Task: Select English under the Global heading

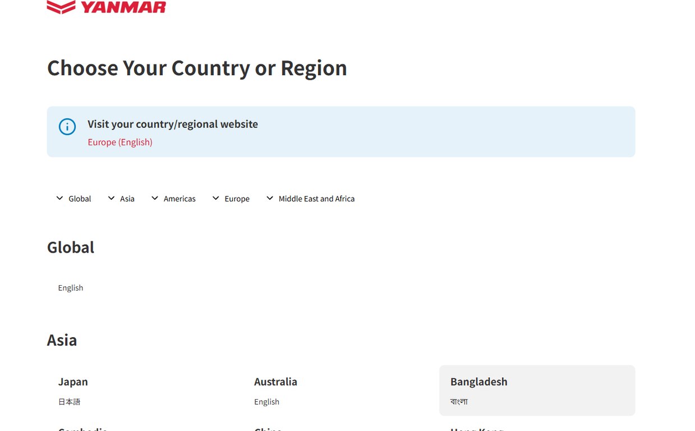Action: click(71, 288)
